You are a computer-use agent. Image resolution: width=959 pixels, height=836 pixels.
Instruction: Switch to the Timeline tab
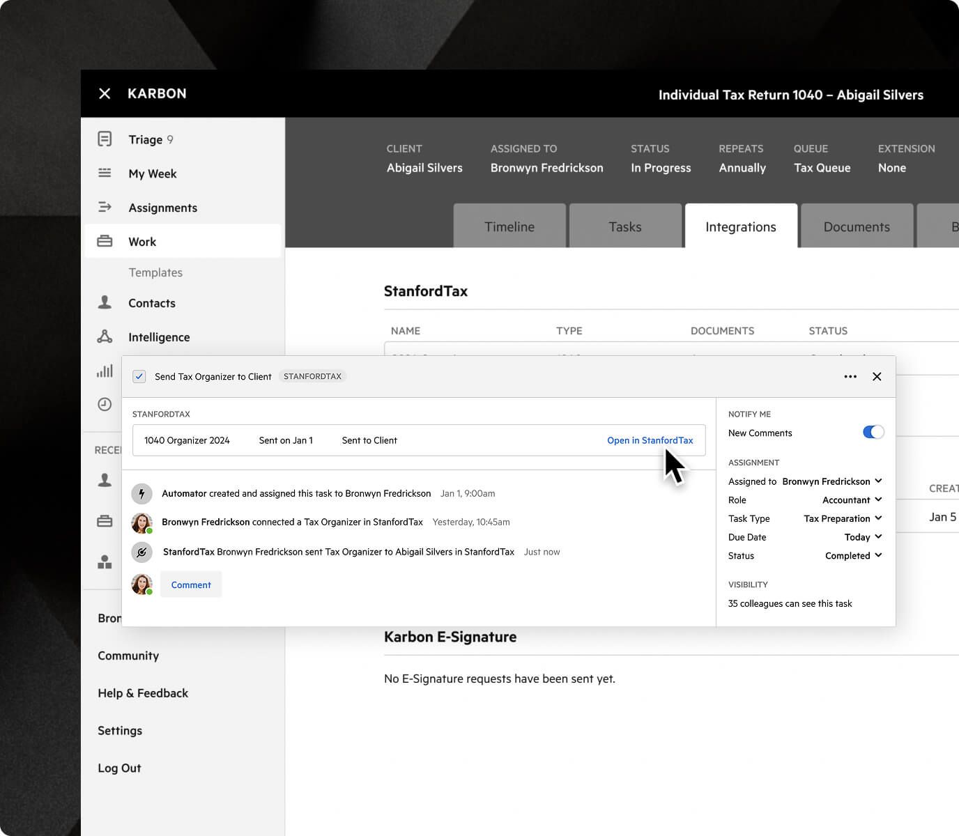tap(509, 226)
